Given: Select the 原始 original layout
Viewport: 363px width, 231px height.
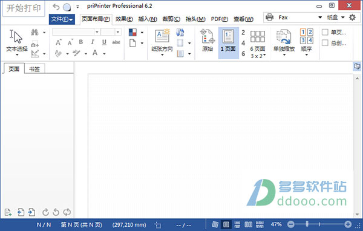Looking at the screenshot, I should (208, 41).
